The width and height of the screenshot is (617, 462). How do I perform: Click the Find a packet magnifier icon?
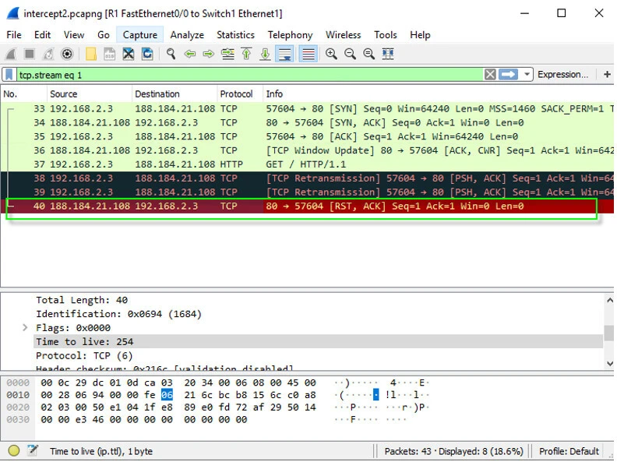171,54
